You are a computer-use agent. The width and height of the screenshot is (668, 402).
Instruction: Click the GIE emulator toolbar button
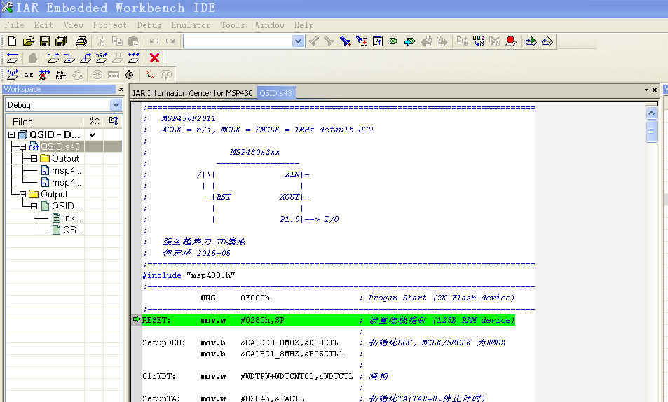[x=29, y=75]
